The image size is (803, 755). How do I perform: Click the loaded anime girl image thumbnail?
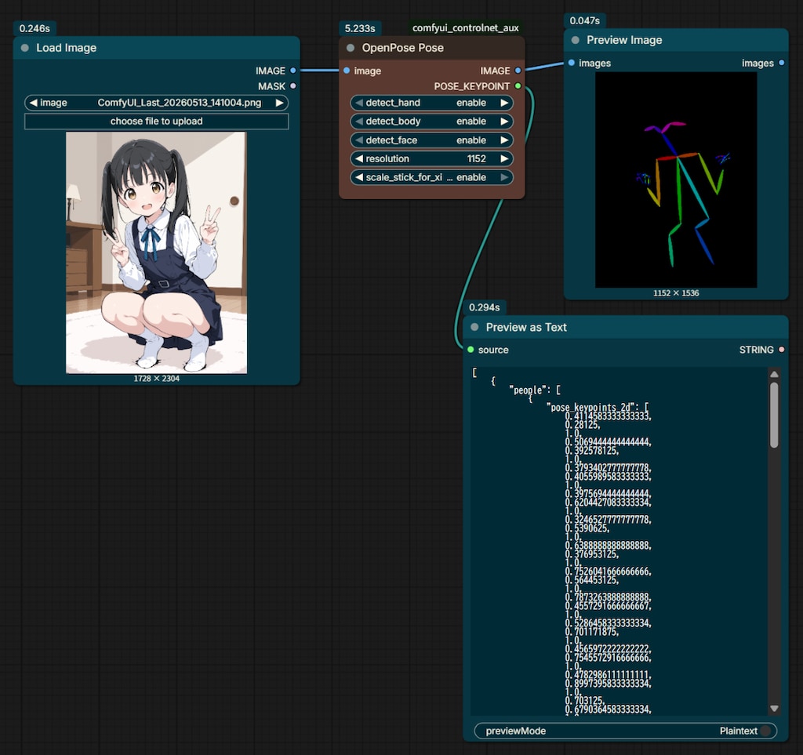(x=156, y=253)
